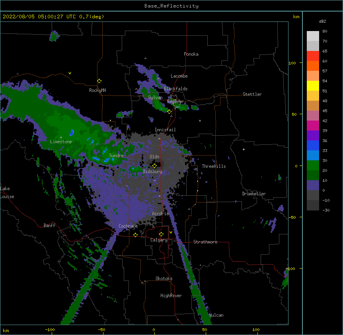Click the Limestone label
Image resolution: width=343 pixels, height=335 pixels.
coord(61,142)
